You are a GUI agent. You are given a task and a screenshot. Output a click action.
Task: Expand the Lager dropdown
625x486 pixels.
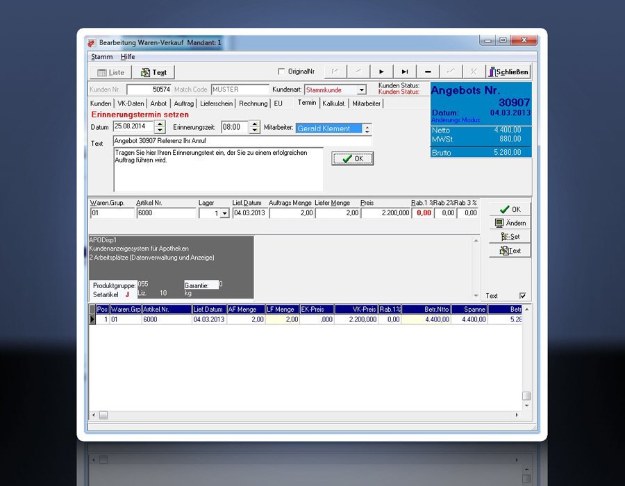(224, 214)
